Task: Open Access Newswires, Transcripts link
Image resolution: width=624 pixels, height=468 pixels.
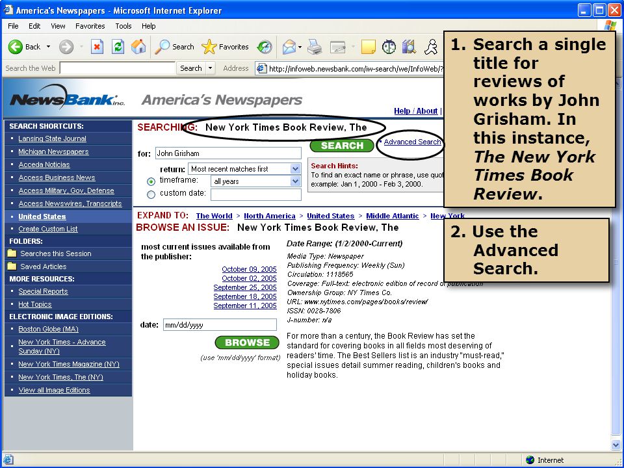Action: [70, 203]
